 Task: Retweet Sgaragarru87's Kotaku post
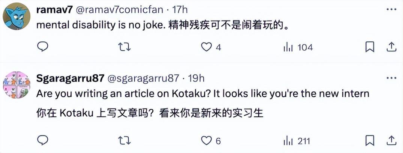[x=123, y=141]
